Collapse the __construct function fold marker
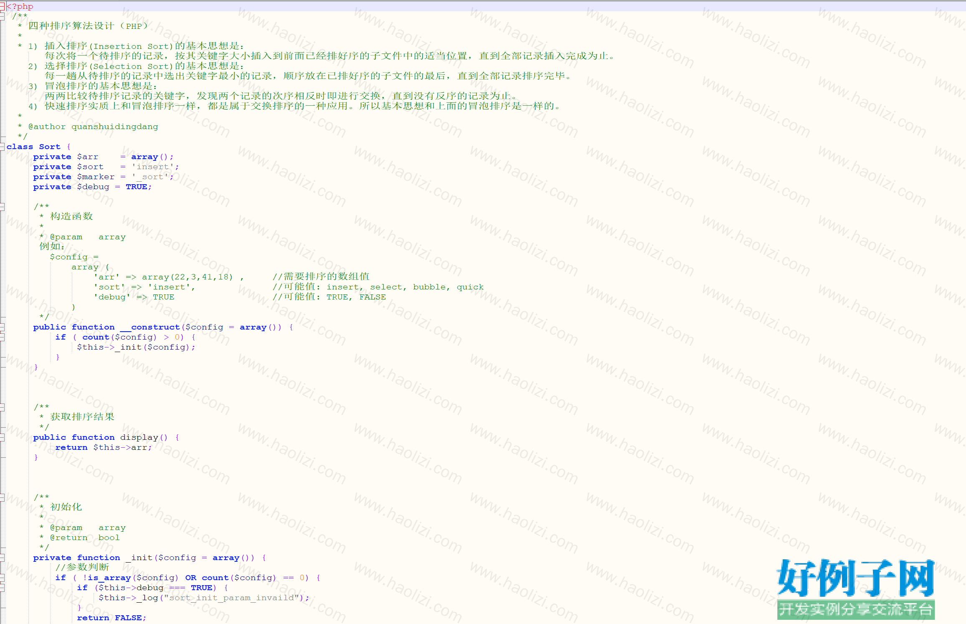 (2, 327)
